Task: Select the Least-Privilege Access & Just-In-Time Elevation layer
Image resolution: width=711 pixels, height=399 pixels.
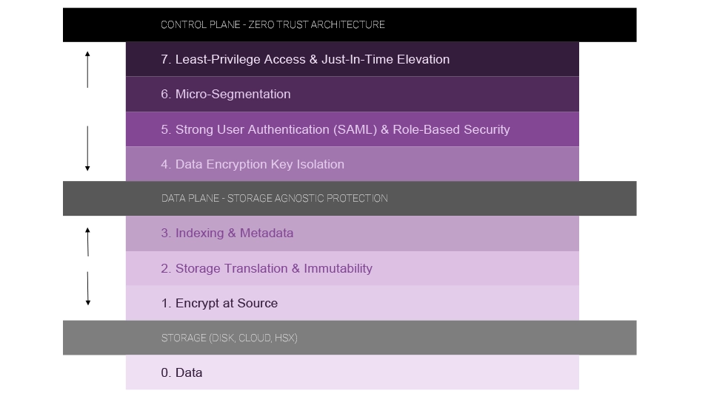Action: 352,59
